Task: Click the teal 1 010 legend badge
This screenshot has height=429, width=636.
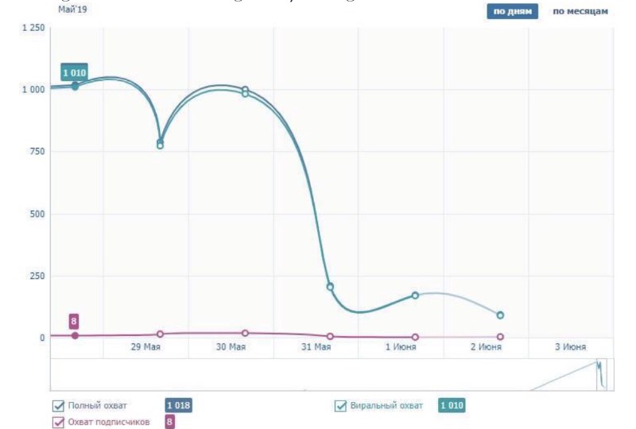Action: 452,406
